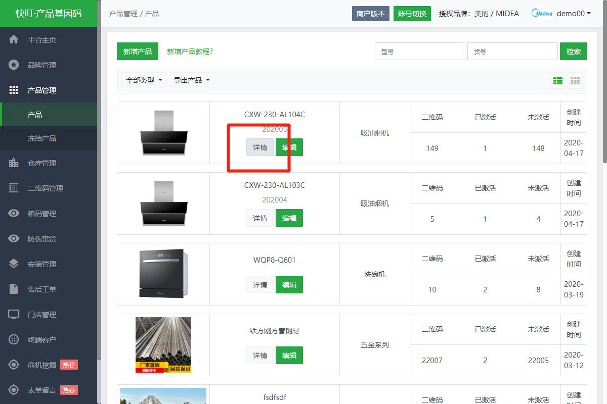Click 编辑 for WQP8-Q601
Image resolution: width=607 pixels, height=404 pixels.
pyautogui.click(x=289, y=285)
